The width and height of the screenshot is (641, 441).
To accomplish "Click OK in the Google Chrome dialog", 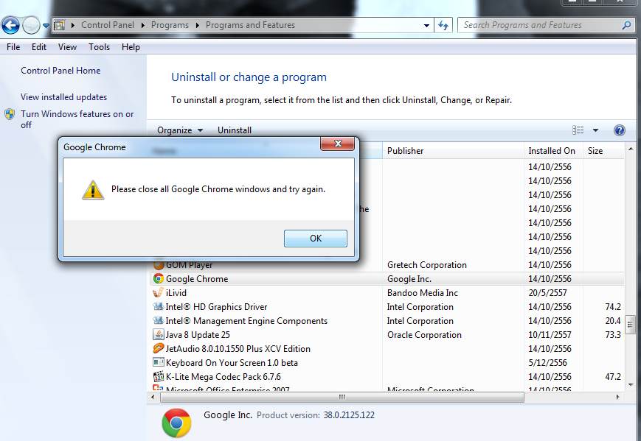I will point(316,239).
